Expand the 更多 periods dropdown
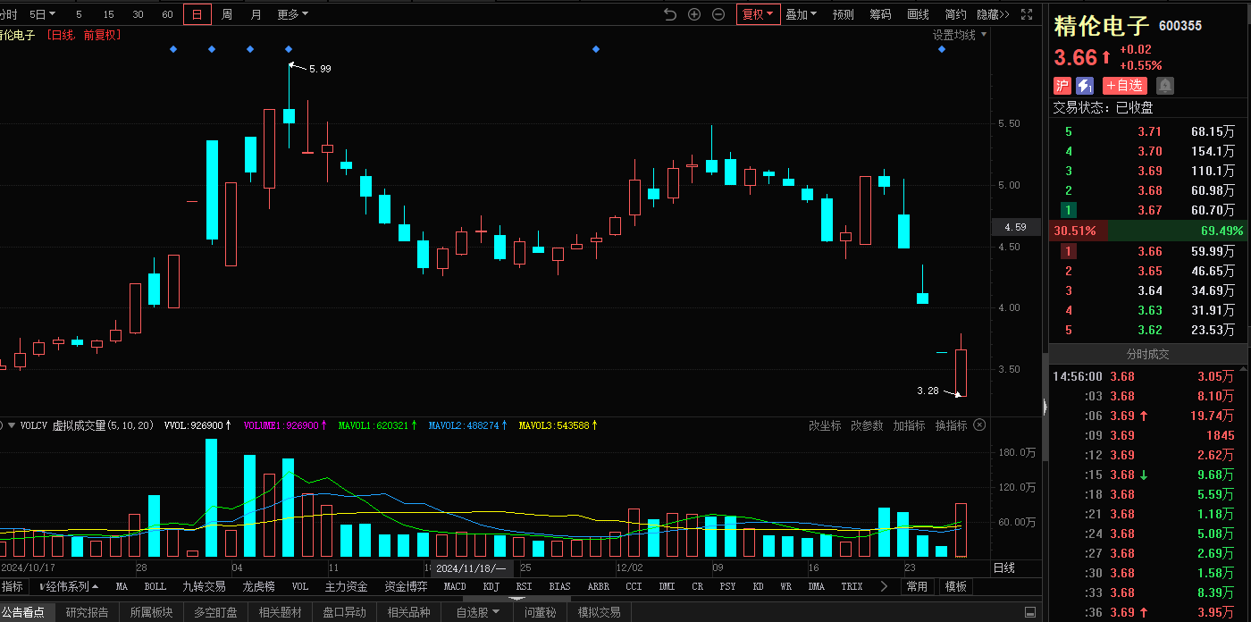1251x622 pixels. [292, 14]
